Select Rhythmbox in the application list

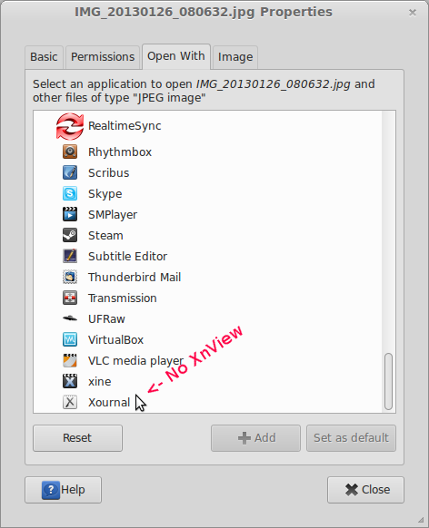pyautogui.click(x=120, y=152)
